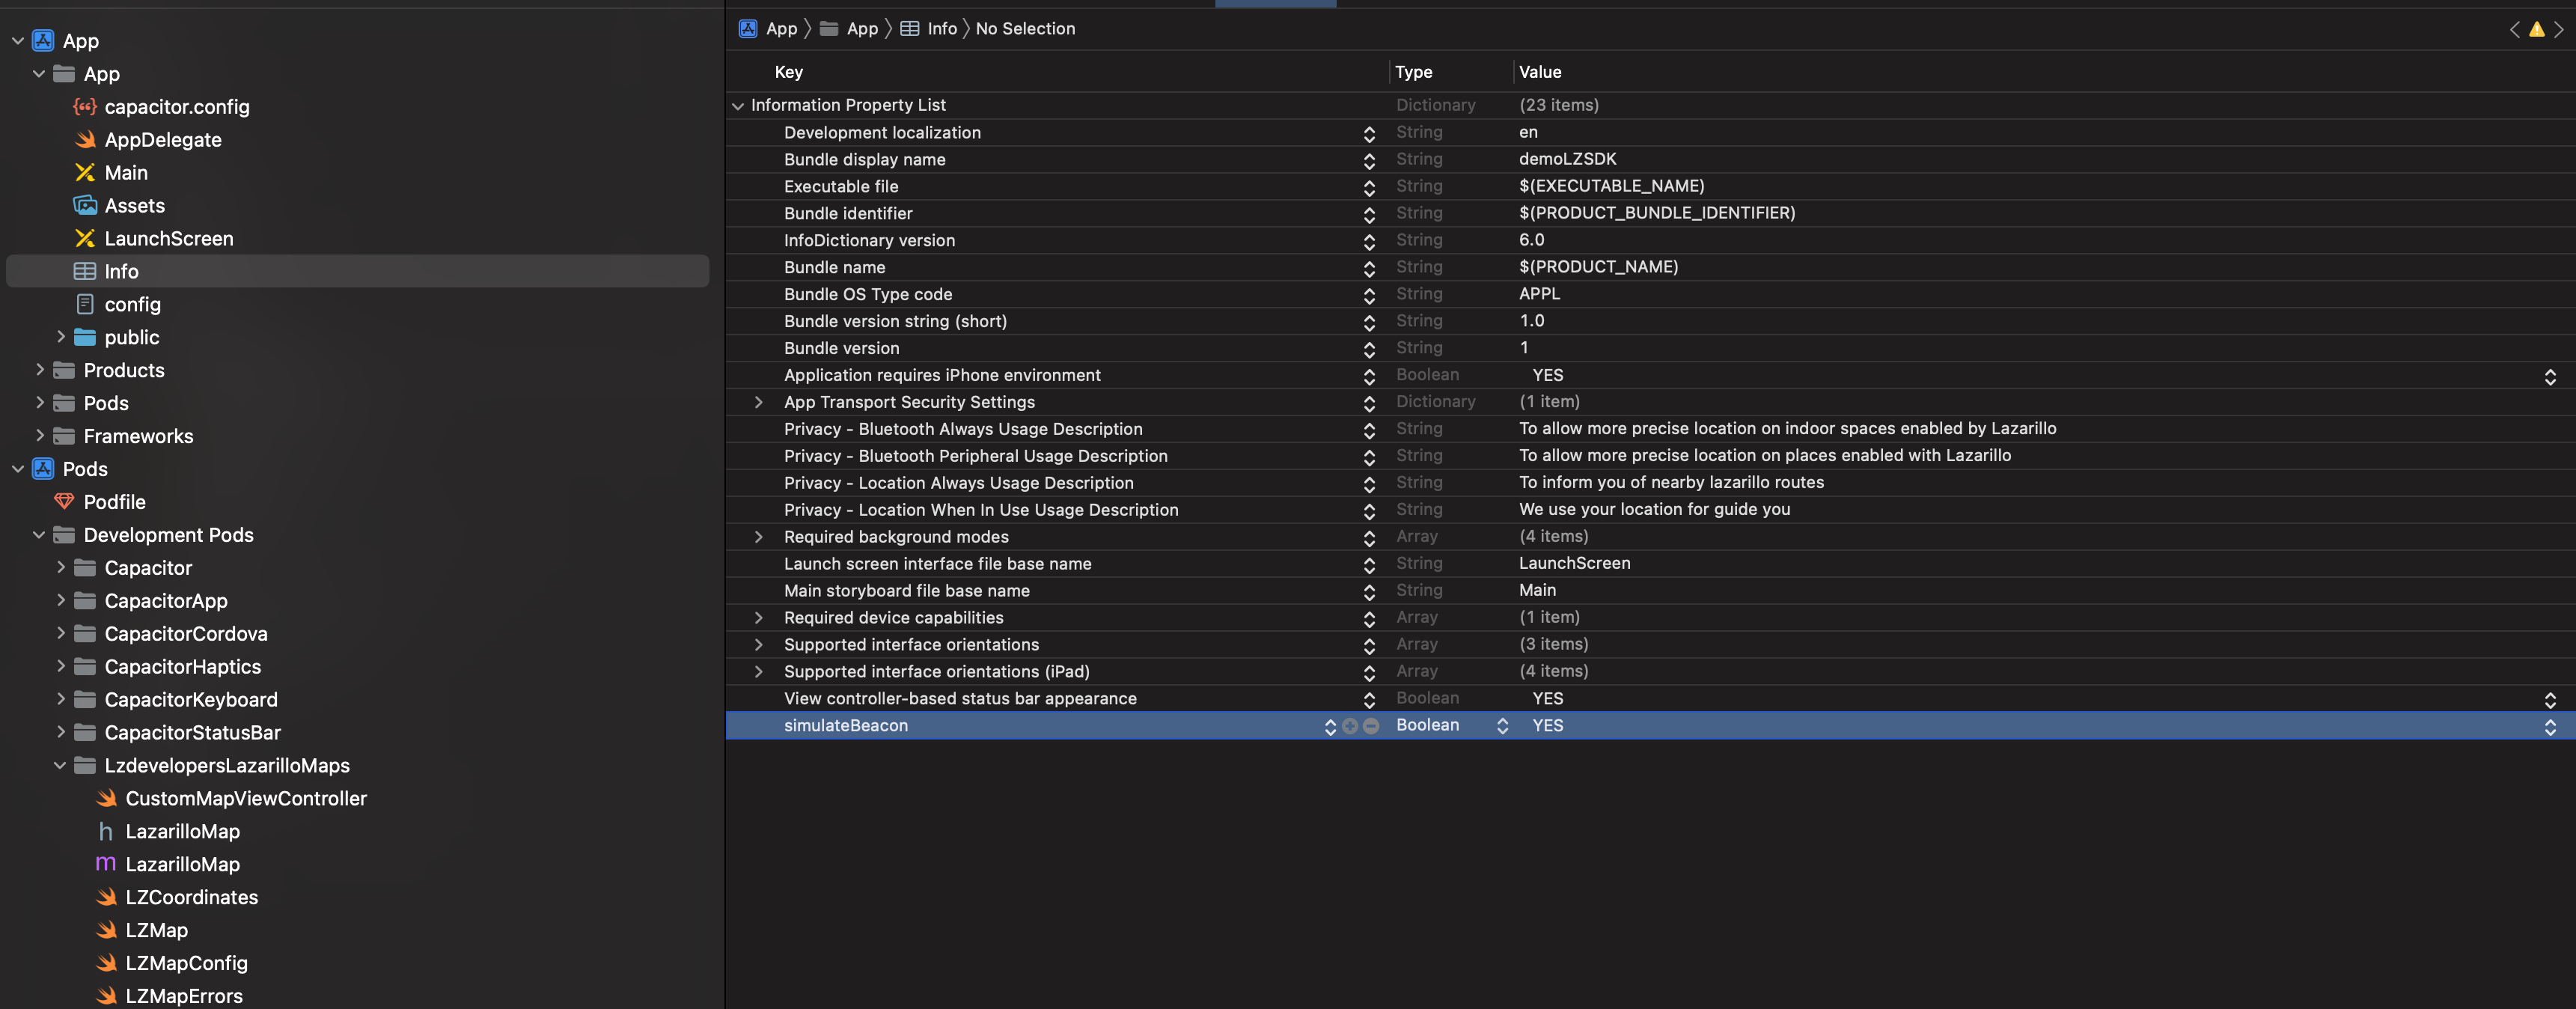
Task: Select LaunchScreen file in navigator
Action: coord(168,239)
